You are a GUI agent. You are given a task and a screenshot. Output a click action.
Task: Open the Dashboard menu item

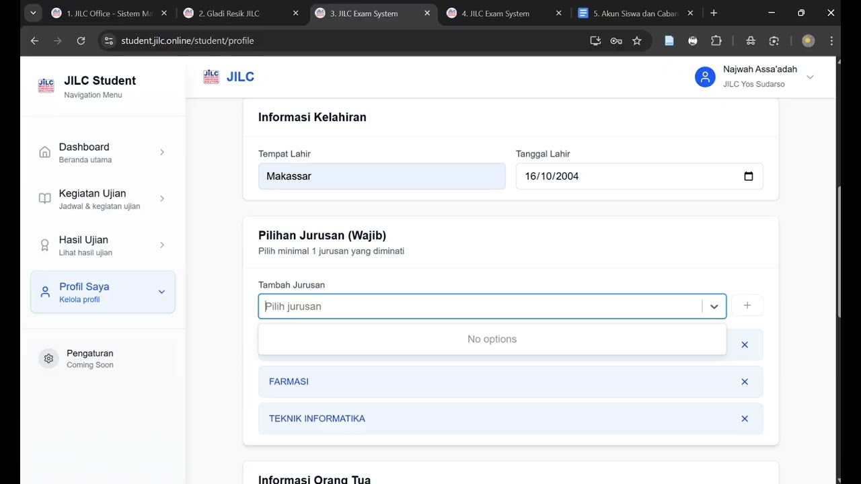point(103,153)
